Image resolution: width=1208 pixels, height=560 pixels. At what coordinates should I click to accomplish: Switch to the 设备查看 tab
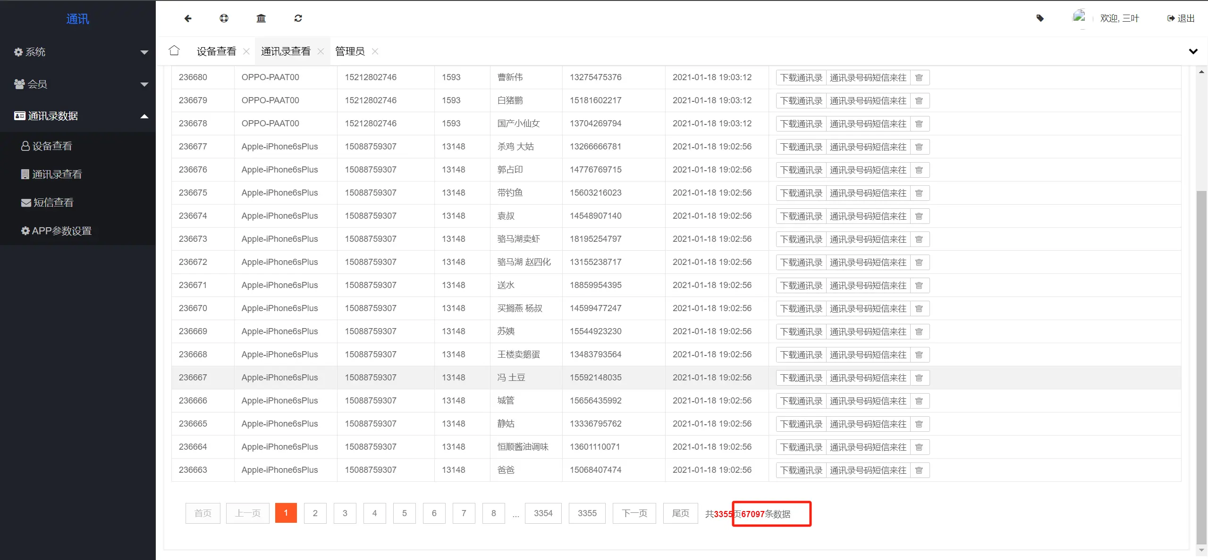[x=216, y=51]
